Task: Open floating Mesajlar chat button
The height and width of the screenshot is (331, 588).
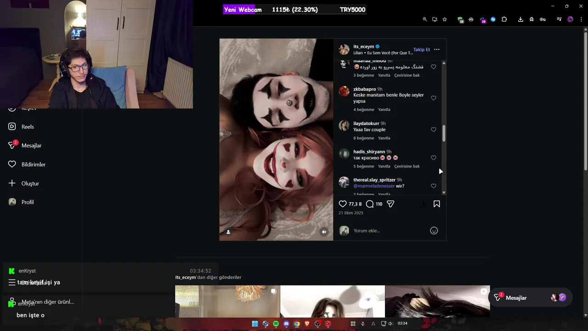Action: click(x=531, y=297)
